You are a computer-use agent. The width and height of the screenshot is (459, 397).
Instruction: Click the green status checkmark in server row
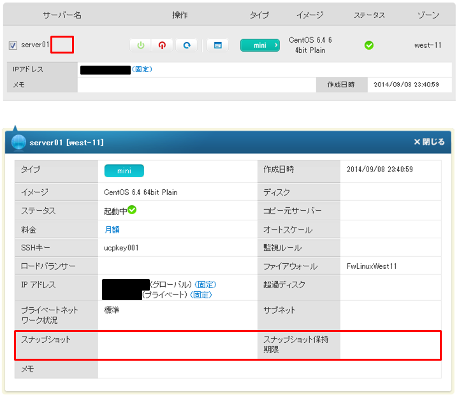pyautogui.click(x=368, y=45)
